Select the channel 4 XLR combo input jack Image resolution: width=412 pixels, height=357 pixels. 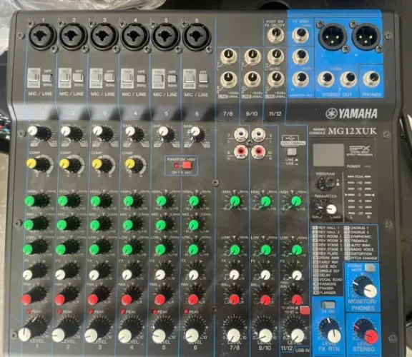[134, 37]
